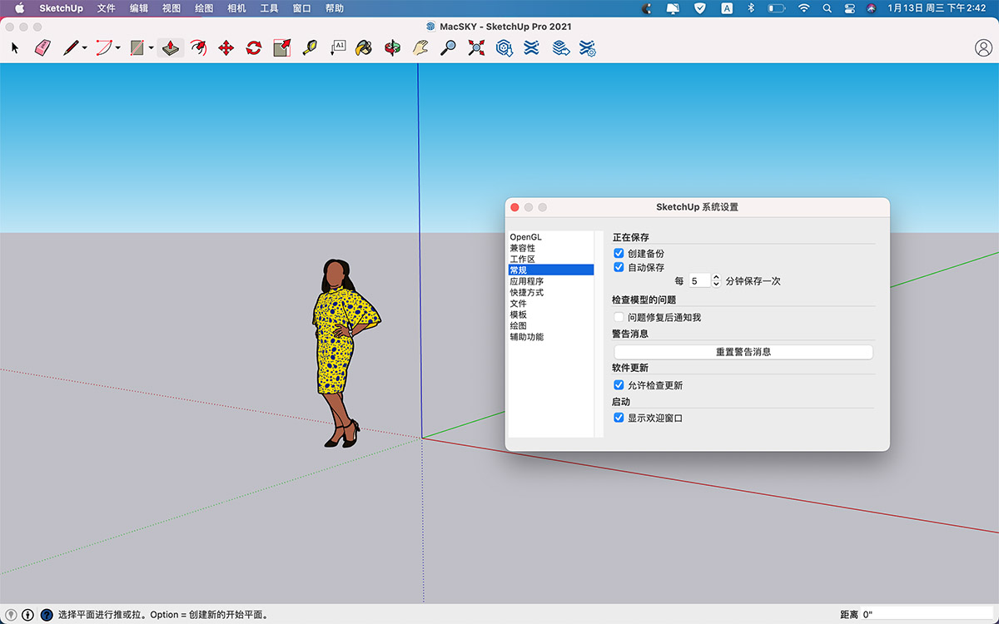Viewport: 999px width, 624px height.
Task: Toggle the 显示欢迎窗口 checkbox
Action: pyautogui.click(x=619, y=418)
